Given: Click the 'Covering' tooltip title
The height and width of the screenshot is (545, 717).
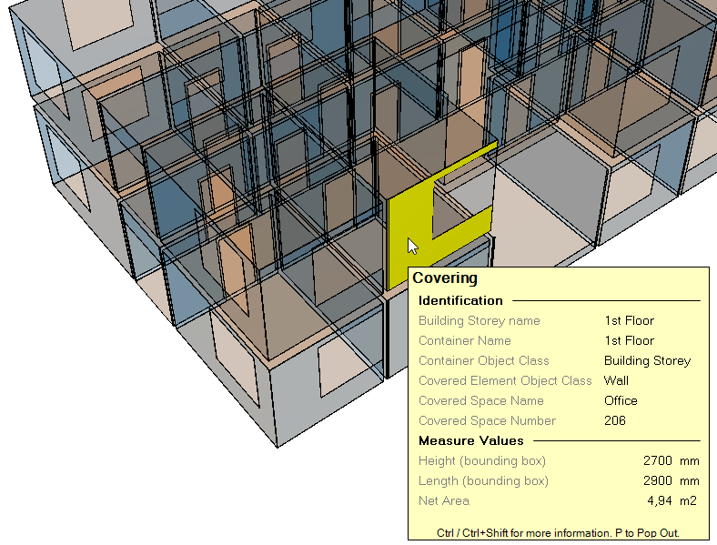Looking at the screenshot, I should pyautogui.click(x=445, y=278).
